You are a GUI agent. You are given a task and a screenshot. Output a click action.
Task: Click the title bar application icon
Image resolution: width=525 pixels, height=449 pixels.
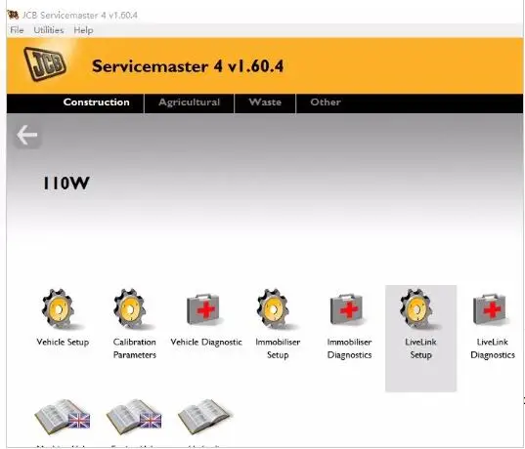(13, 15)
